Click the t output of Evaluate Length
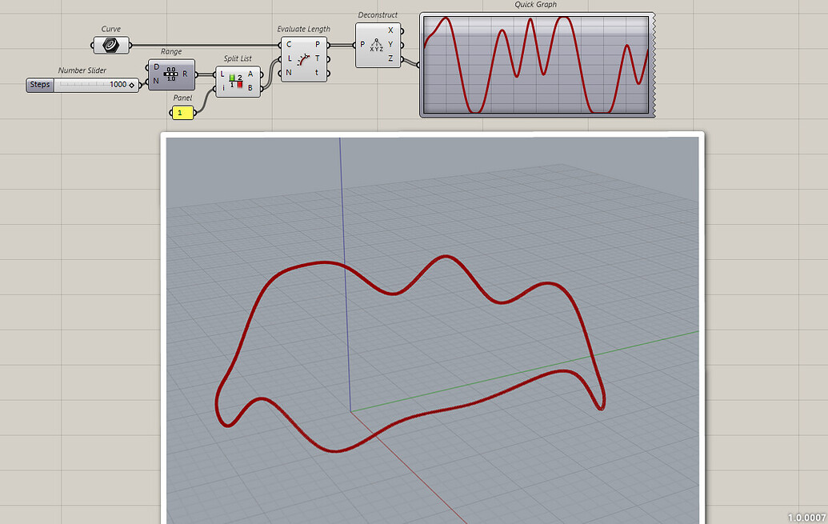The image size is (828, 524). tap(316, 74)
